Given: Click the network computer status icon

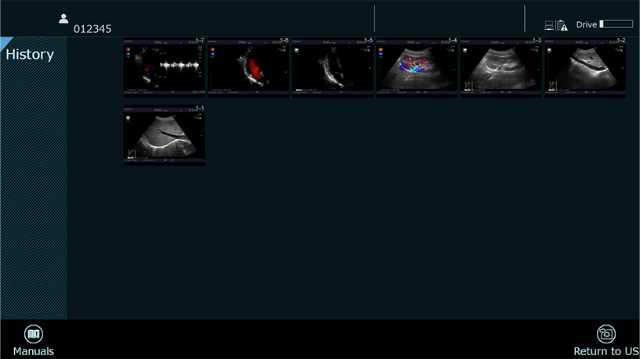Looking at the screenshot, I should point(549,25).
